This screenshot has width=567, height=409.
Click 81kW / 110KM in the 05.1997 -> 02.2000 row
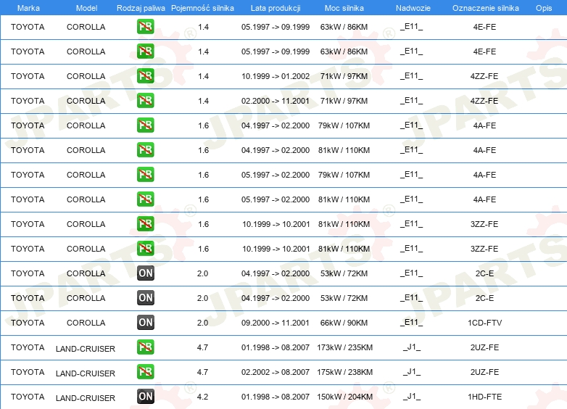344,199
